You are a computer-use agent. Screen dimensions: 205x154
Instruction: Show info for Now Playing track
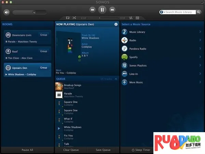point(116,24)
